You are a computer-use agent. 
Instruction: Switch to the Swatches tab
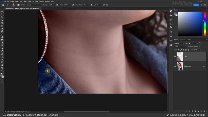point(182,10)
